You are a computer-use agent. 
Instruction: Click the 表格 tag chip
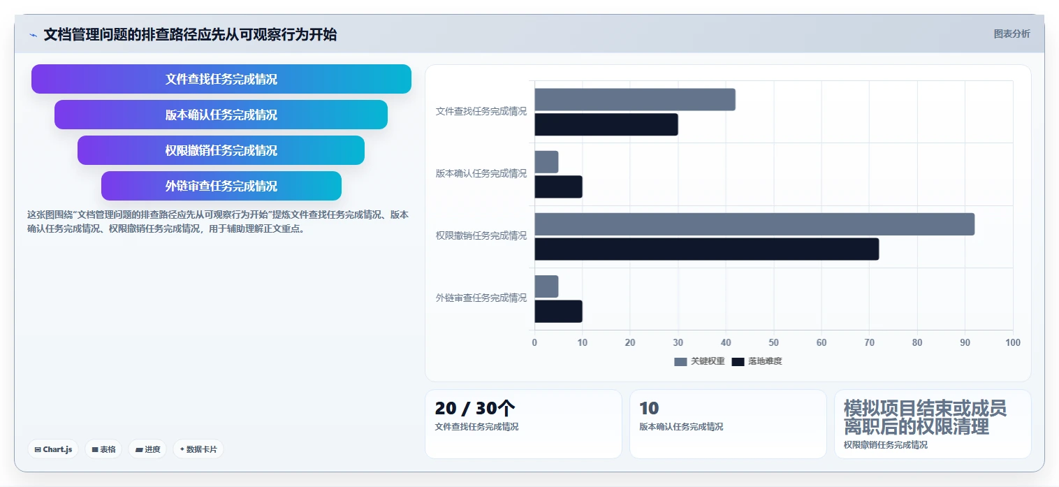click(x=103, y=449)
